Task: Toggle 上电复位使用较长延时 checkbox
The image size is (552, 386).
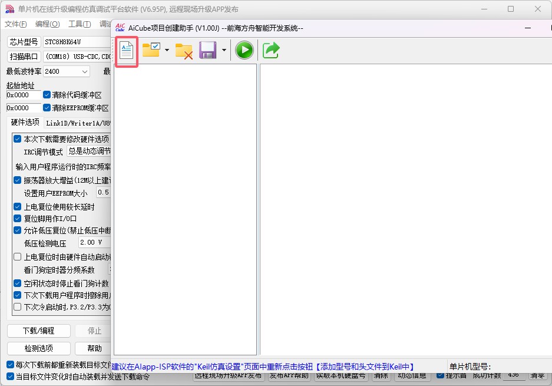Action: tap(17, 206)
